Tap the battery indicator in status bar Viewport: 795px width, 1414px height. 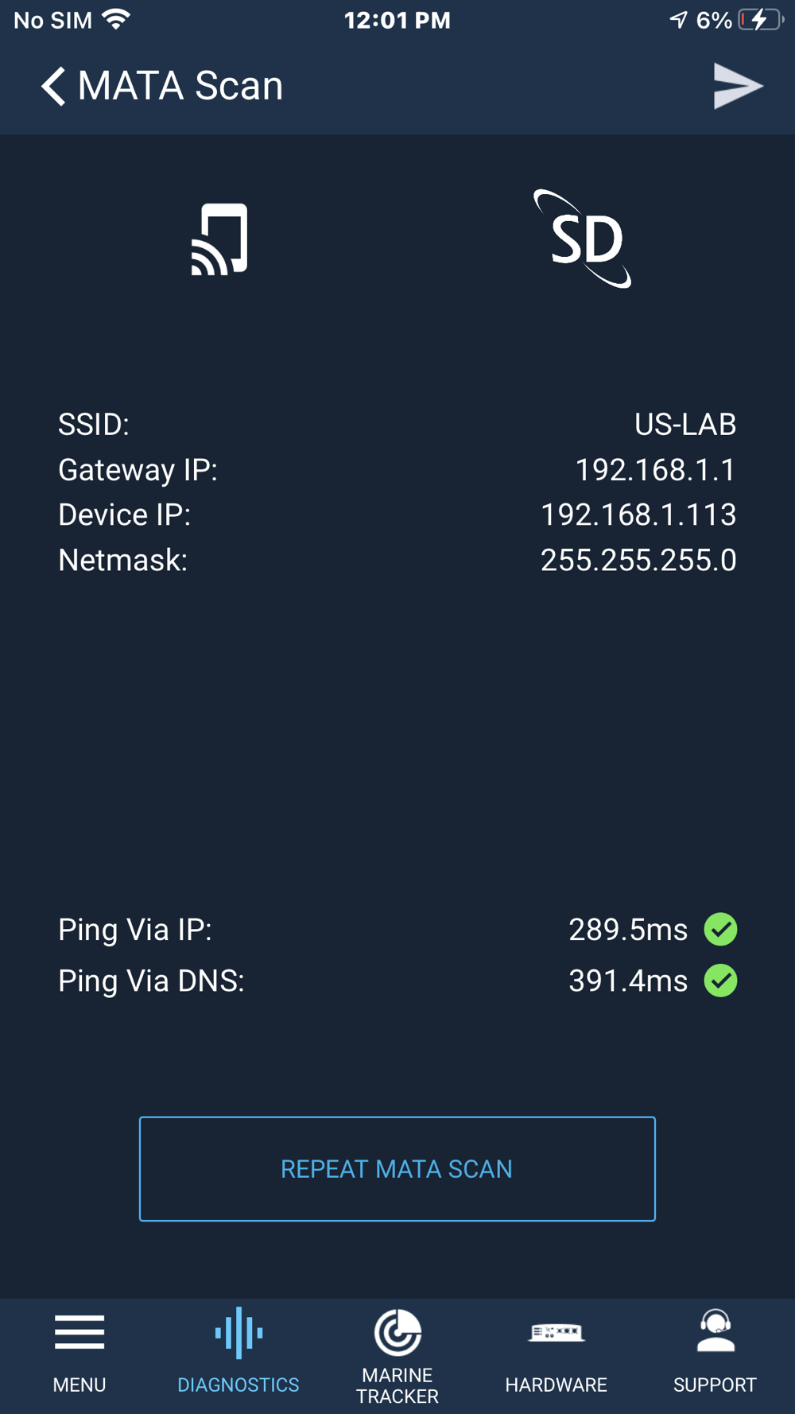761,20
